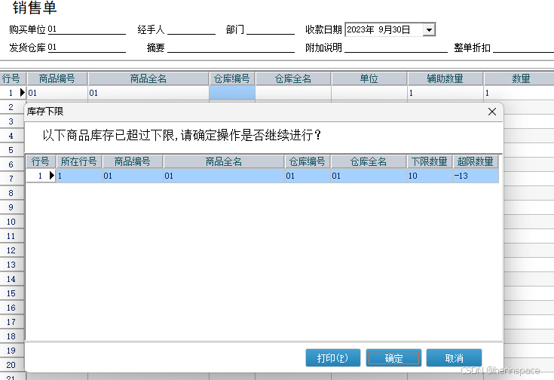Select row number 15 in sales grid

[x=11, y=293]
